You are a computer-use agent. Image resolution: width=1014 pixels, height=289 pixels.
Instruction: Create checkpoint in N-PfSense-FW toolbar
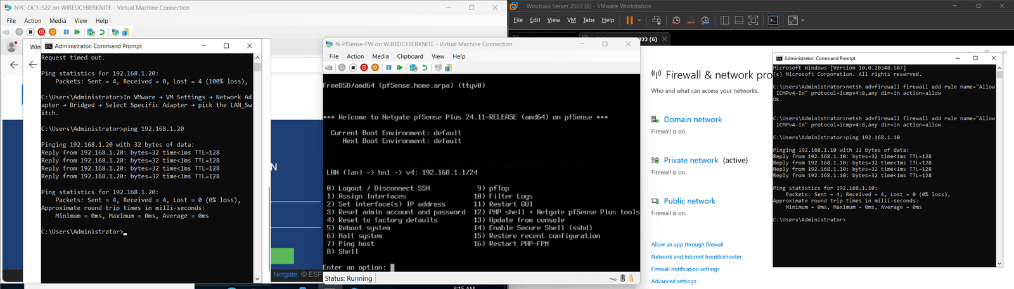(413, 68)
